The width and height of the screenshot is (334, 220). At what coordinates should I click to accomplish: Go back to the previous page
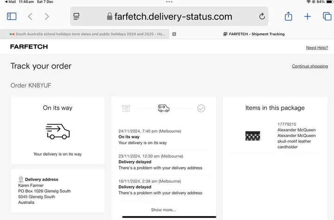coord(30,16)
